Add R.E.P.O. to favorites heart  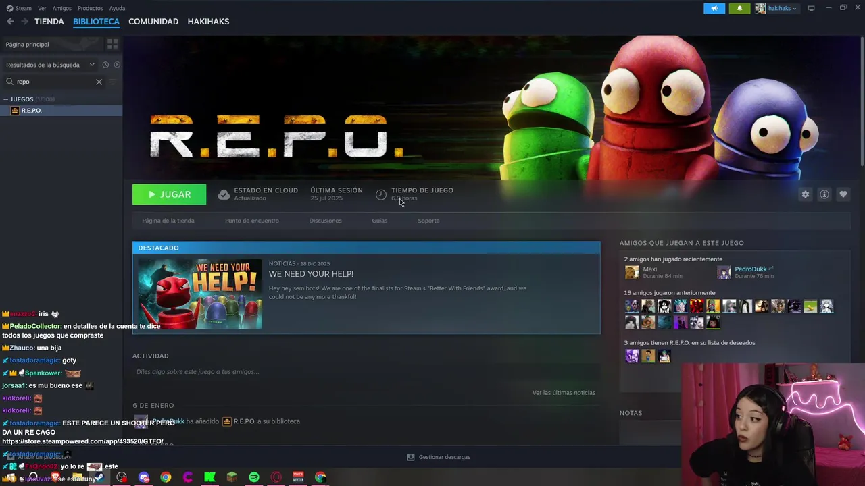[843, 194]
